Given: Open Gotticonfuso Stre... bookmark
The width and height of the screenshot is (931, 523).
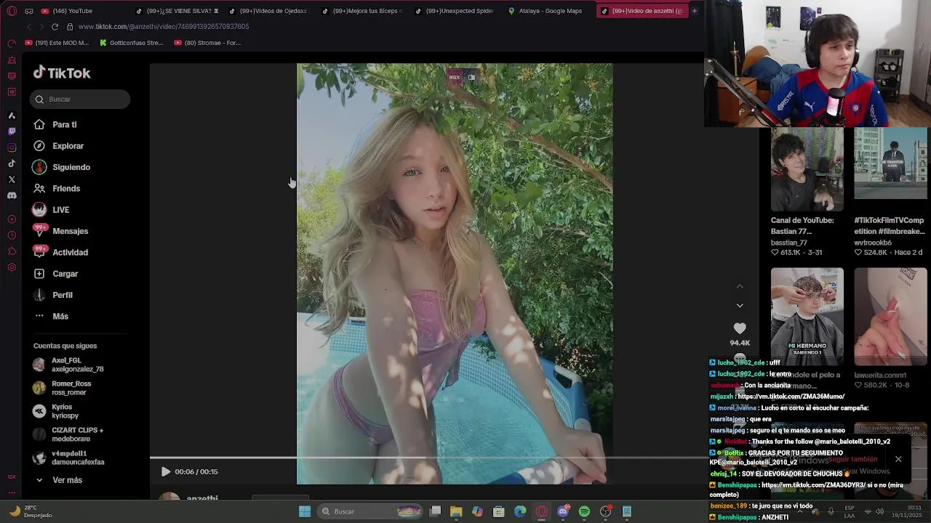Looking at the screenshot, I should pyautogui.click(x=131, y=43).
